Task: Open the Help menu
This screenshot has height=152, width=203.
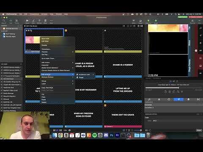Action: tap(66, 14)
